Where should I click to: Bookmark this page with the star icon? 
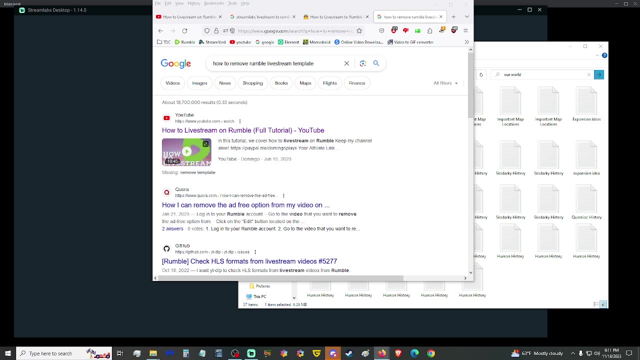click(359, 31)
